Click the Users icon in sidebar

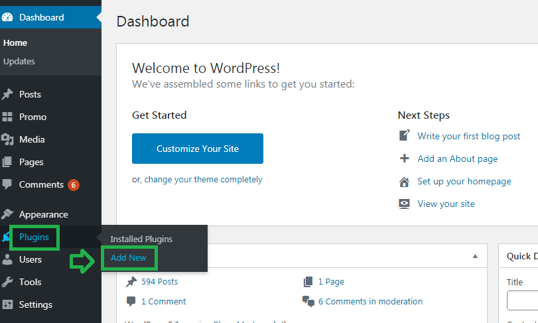click(x=7, y=259)
